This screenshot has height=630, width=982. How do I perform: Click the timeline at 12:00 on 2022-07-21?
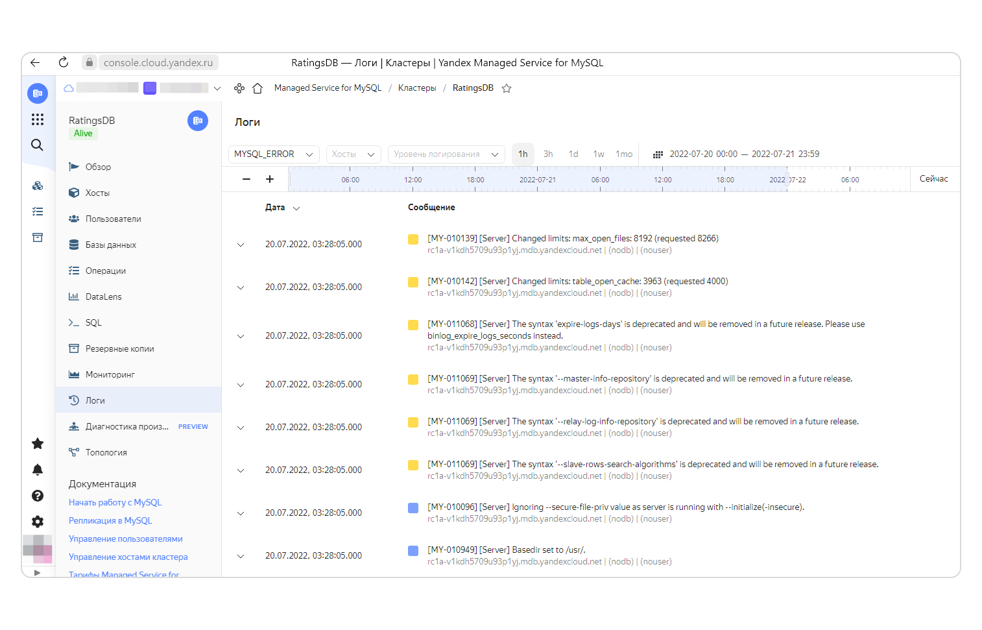click(663, 180)
